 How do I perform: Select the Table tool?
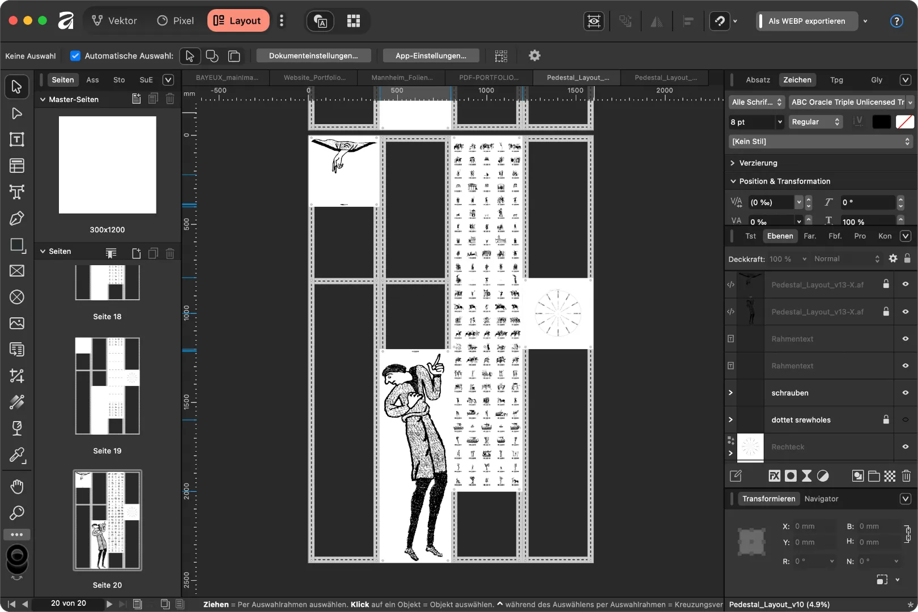click(17, 165)
